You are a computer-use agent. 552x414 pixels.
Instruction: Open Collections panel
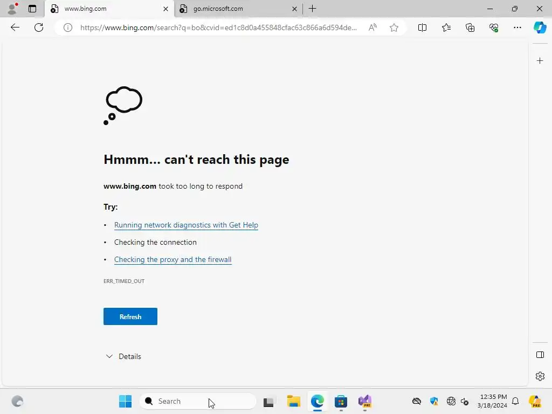click(x=470, y=27)
